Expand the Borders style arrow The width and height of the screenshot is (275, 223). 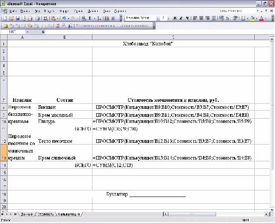pyautogui.click(x=247, y=18)
